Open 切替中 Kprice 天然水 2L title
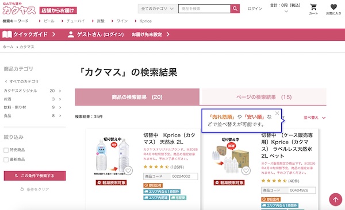The width and height of the screenshot is (345, 210). 170,139
